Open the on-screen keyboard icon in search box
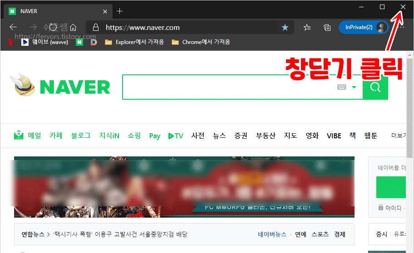Viewport: 414px width, 253px height. tap(341, 87)
